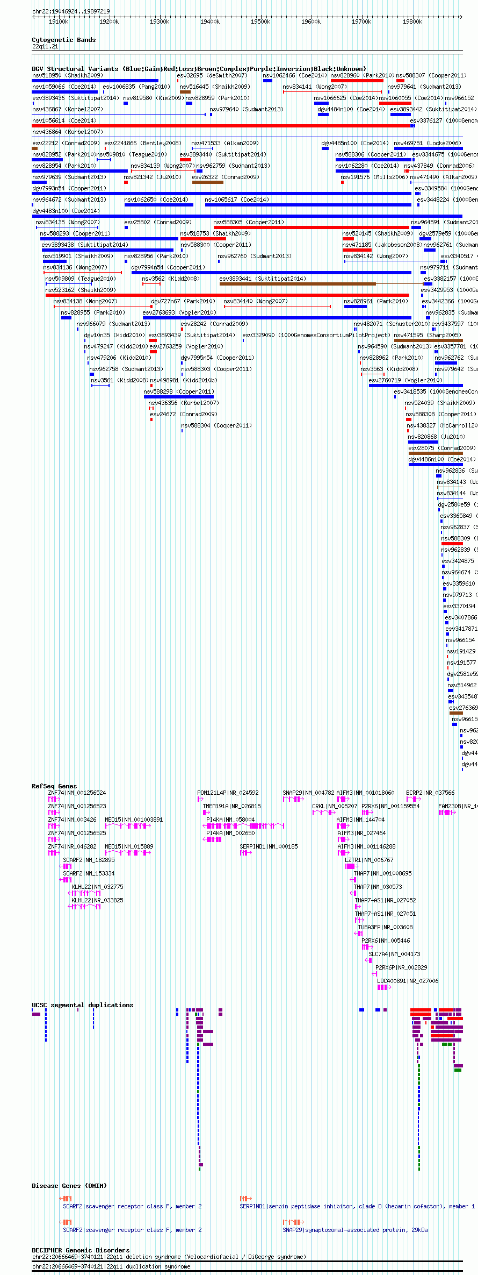Viewport: 478px width, 1275px height.
Task: Select gene KLHL22|NM_032775
Action: coord(84,893)
